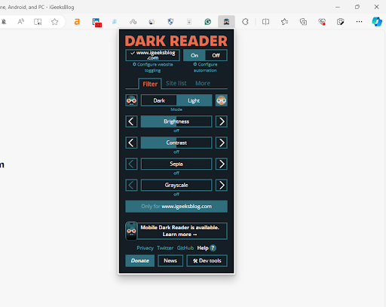Increase Contrast with right arrow
Screen dimensions: 386x307
[222, 143]
